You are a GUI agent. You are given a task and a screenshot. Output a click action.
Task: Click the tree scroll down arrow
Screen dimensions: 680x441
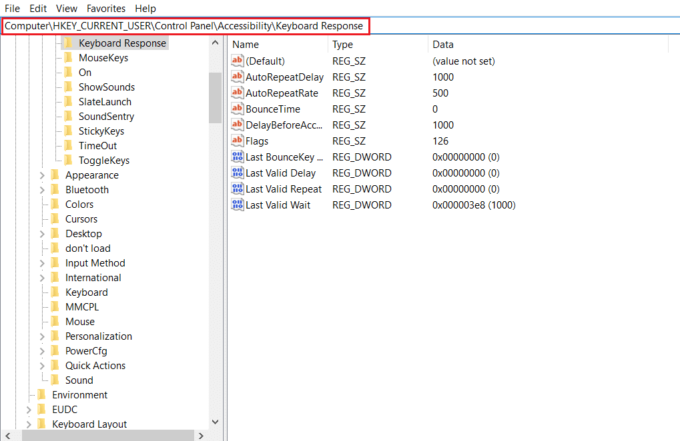point(215,422)
